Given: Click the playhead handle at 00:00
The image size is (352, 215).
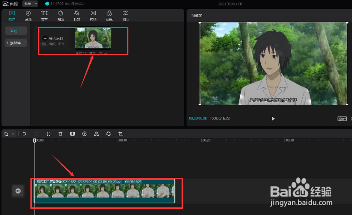Looking at the screenshot, I should [x=34, y=141].
